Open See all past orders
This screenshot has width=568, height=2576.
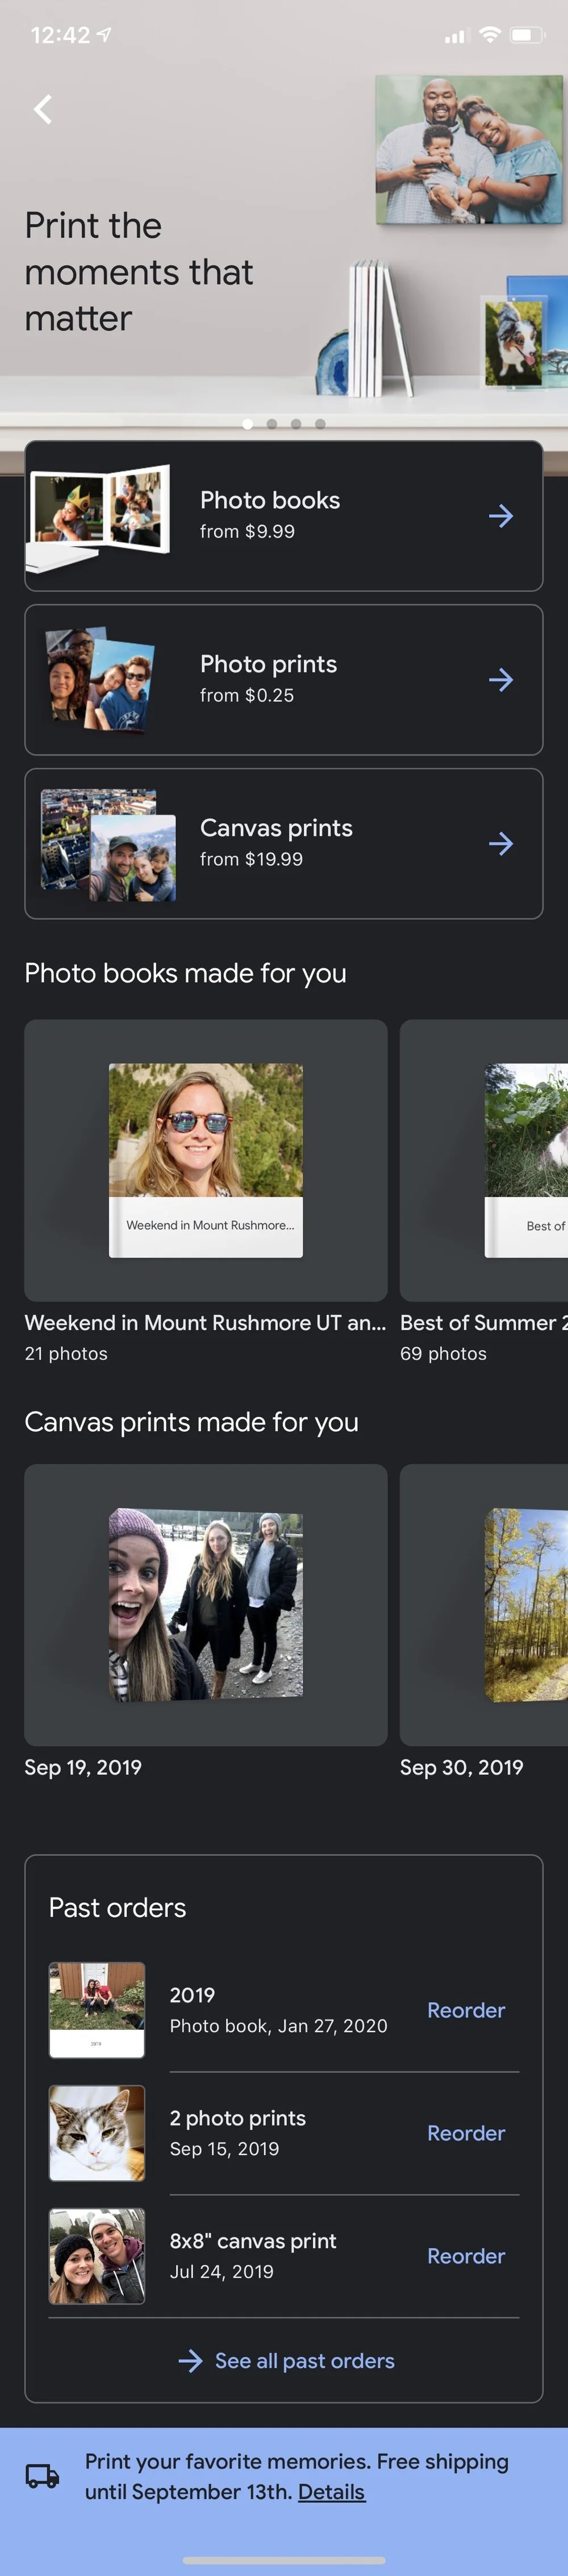(304, 2361)
